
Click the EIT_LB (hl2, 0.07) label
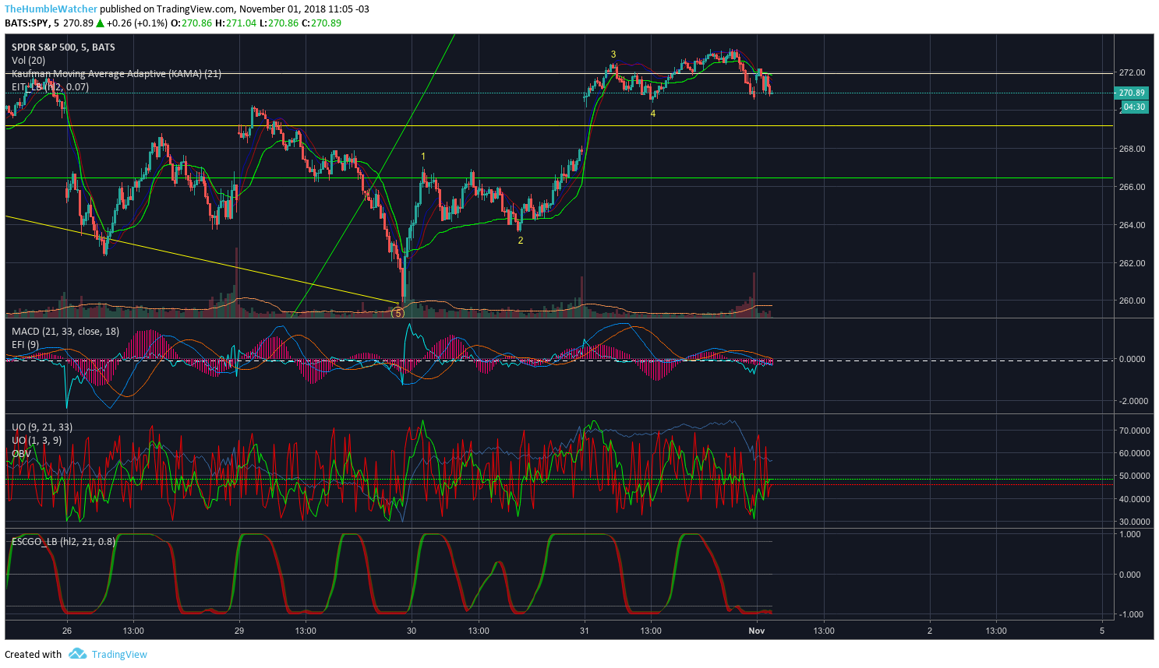(x=50, y=87)
